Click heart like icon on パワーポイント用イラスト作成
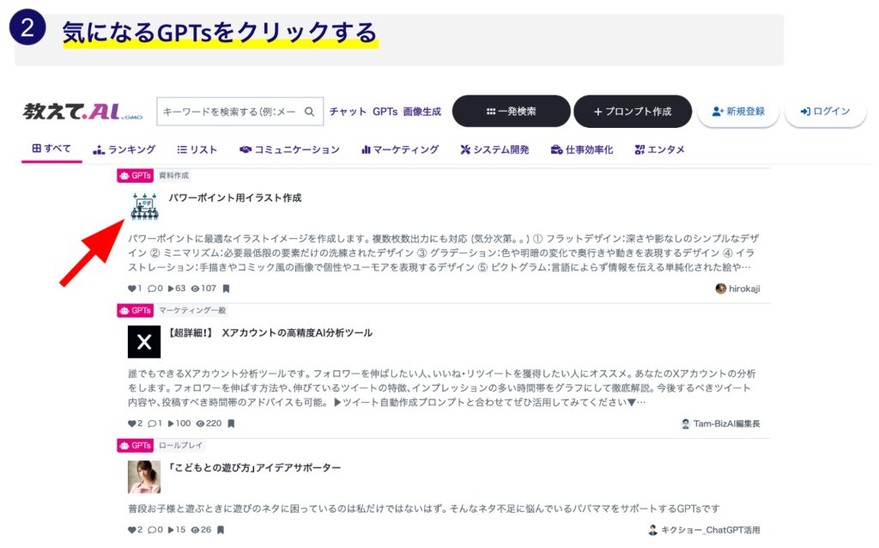This screenshot has height=548, width=879. click(132, 289)
